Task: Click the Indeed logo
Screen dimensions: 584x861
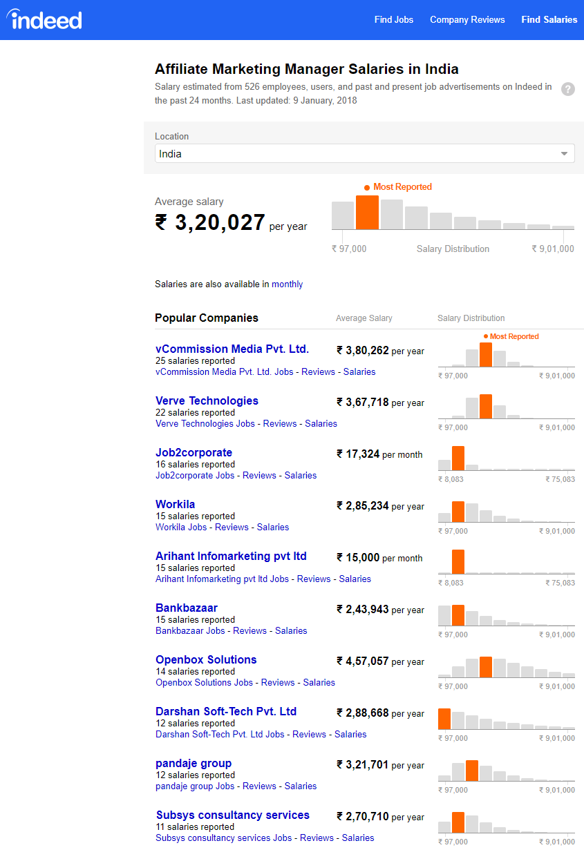Action: pos(44,19)
